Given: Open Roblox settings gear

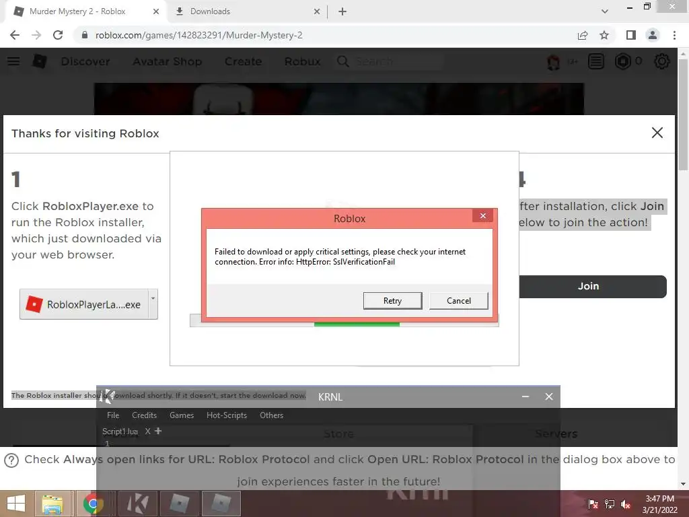Looking at the screenshot, I should (x=662, y=61).
